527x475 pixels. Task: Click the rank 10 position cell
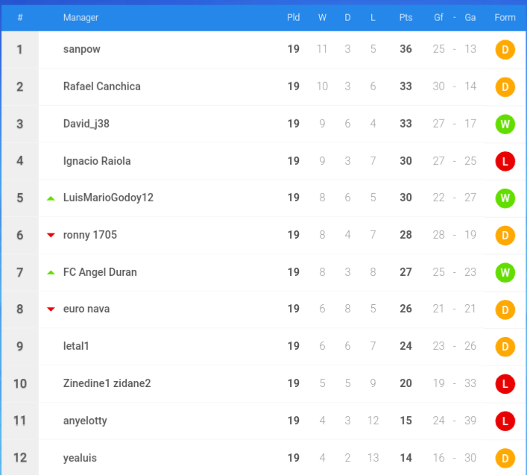click(x=20, y=383)
